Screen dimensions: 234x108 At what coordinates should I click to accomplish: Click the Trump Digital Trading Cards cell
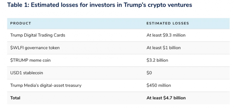coord(38,35)
